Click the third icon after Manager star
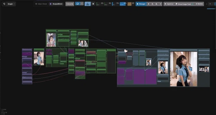The width and height of the screenshot is (216, 115). pyautogui.click(x=157, y=4)
